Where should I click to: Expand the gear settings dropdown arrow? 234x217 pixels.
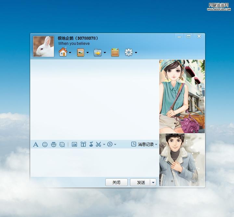[x=136, y=53]
